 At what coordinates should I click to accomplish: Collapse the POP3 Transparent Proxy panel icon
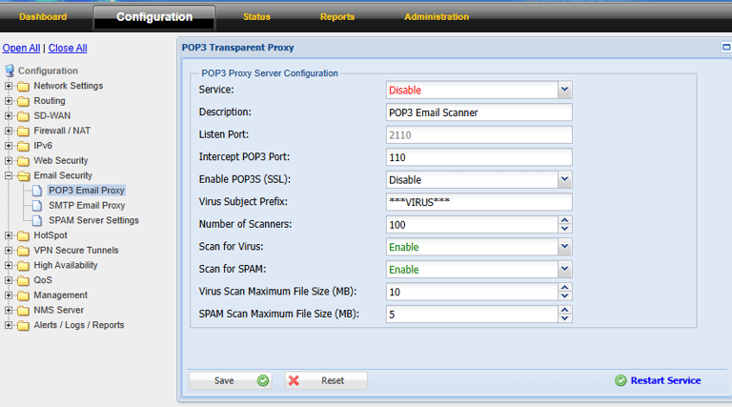726,47
